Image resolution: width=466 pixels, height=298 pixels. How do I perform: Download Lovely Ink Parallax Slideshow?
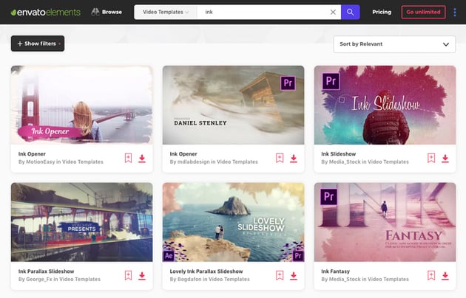[294, 276]
